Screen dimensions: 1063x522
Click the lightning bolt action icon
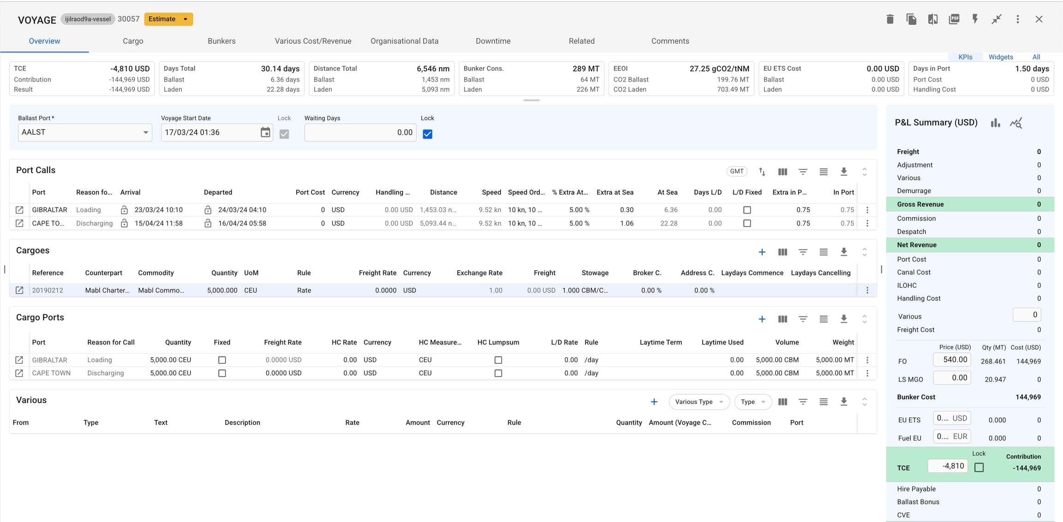coord(975,19)
